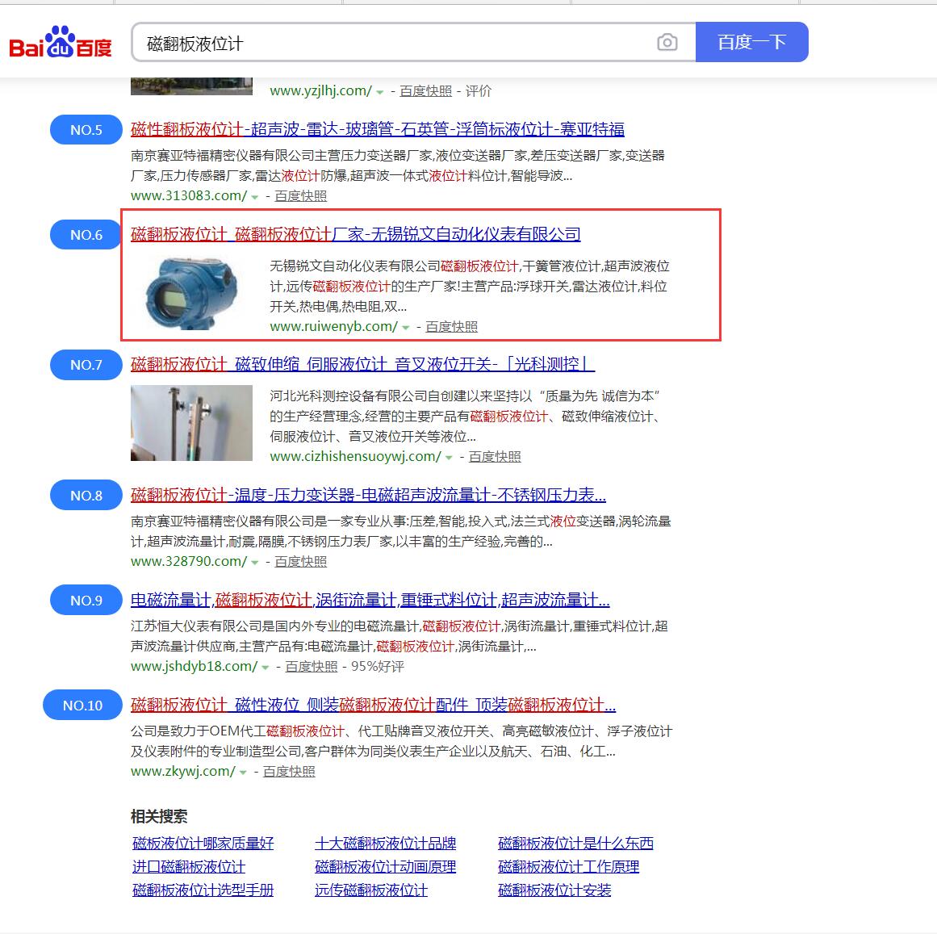Open 百度快照 for www.328790.com
The width and height of the screenshot is (937, 934).
click(300, 561)
